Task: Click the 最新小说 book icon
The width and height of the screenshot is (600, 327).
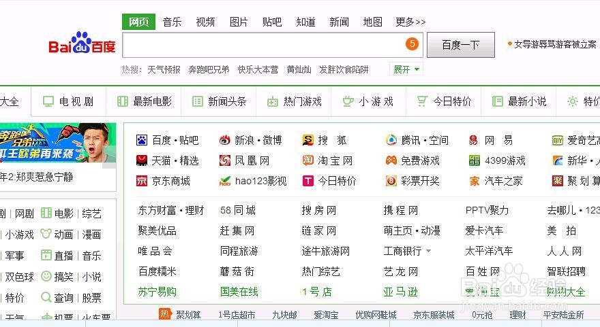Action: tap(498, 101)
